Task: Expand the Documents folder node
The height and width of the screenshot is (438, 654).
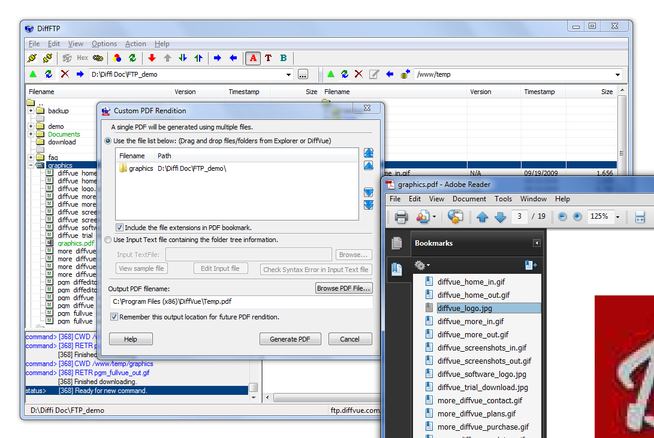Action: click(x=31, y=134)
